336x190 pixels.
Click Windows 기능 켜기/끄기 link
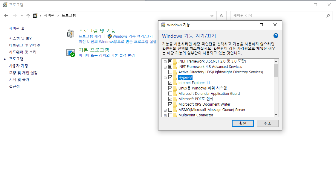pyautogui.click(x=133, y=36)
